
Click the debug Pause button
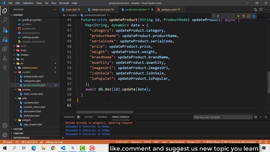pyautogui.click(x=218, y=16)
